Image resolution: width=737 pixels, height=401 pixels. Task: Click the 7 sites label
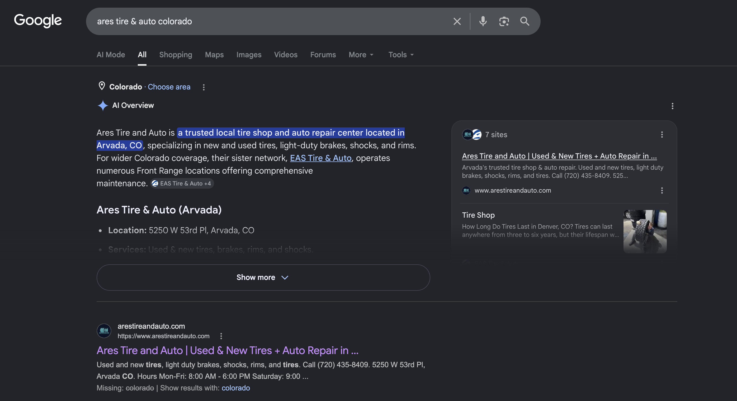[x=496, y=135]
